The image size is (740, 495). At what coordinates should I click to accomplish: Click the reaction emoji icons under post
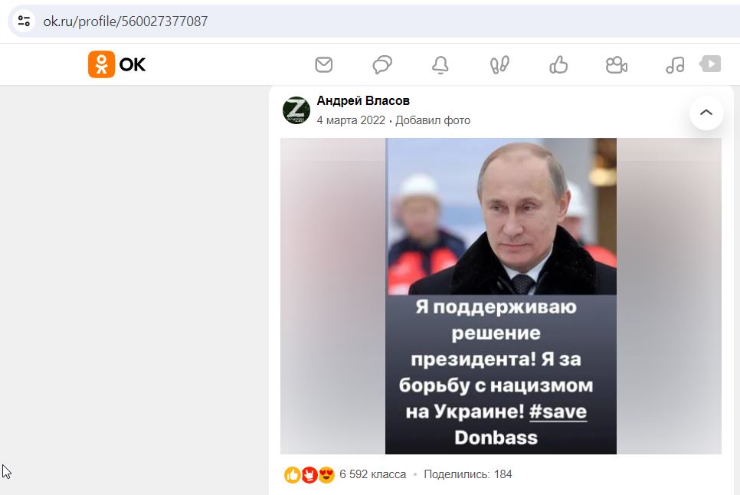click(309, 475)
